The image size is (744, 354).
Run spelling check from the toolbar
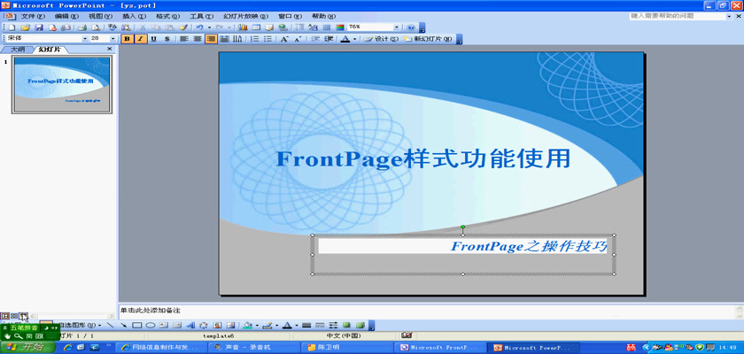tap(112, 27)
